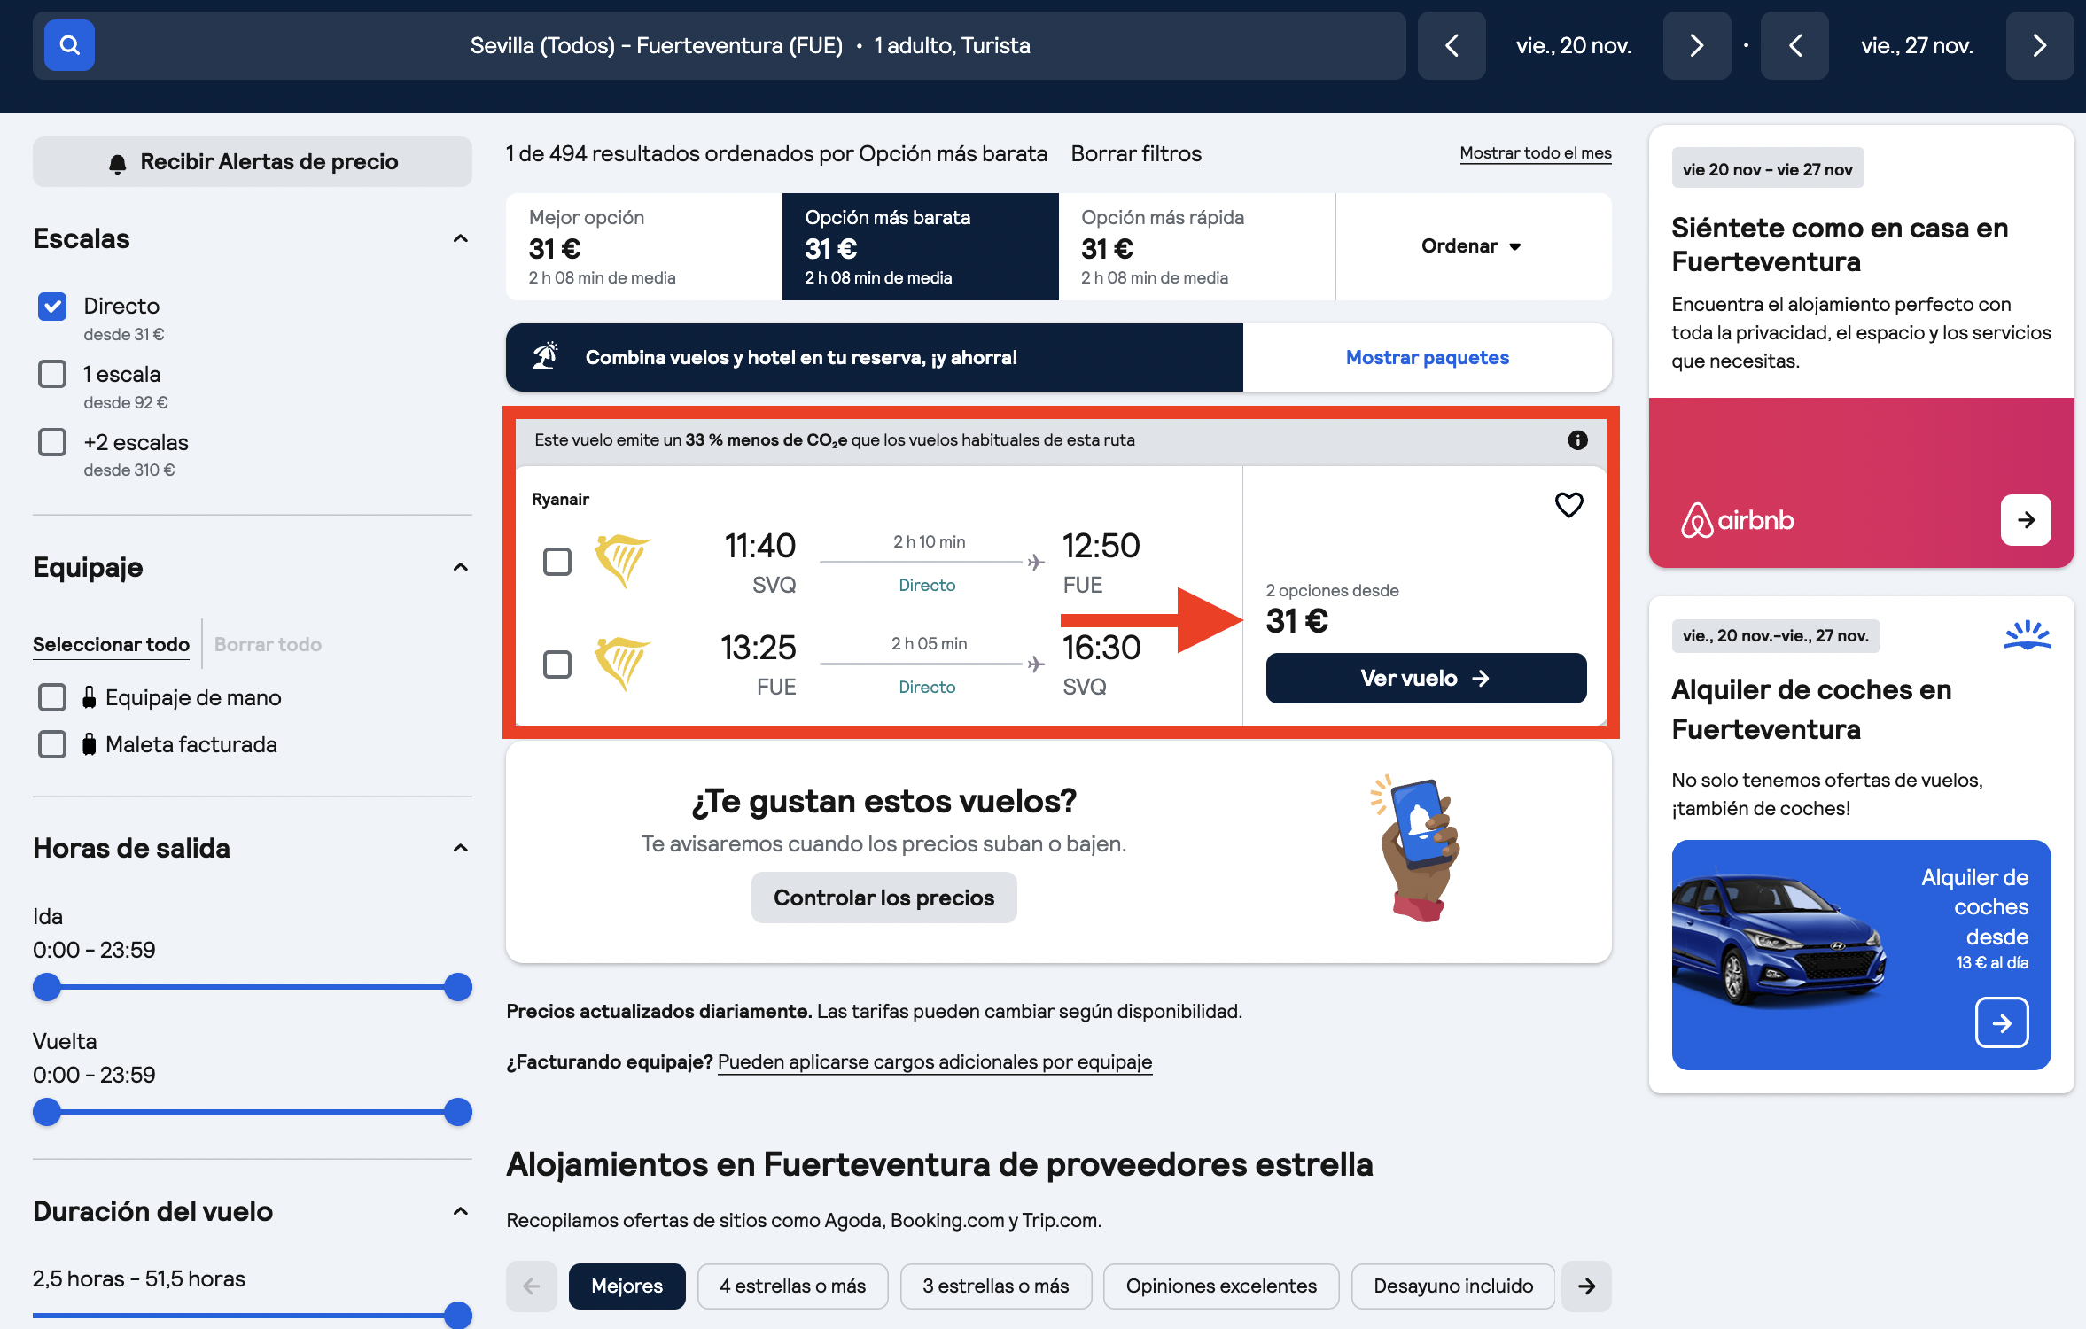Collapse the Duración del vuelo section

(x=460, y=1212)
